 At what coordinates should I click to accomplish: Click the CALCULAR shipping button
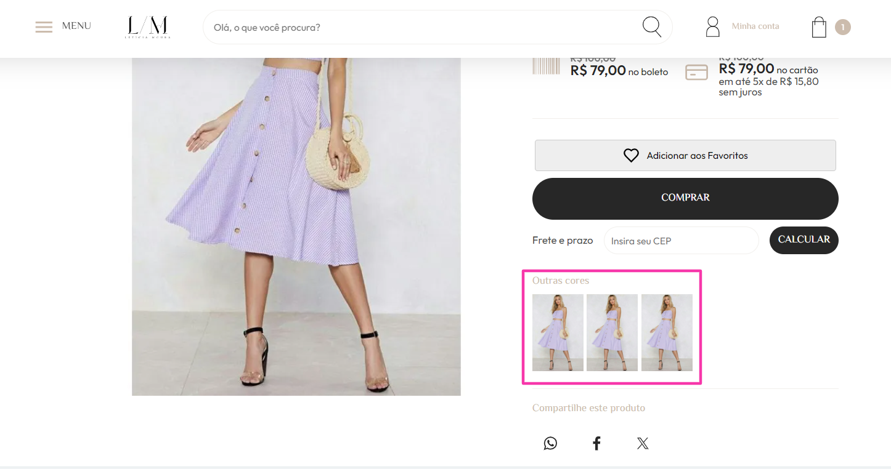[x=804, y=240]
